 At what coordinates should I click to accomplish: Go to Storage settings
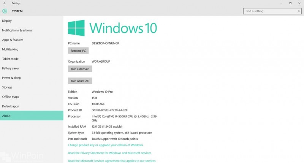pos(32,87)
